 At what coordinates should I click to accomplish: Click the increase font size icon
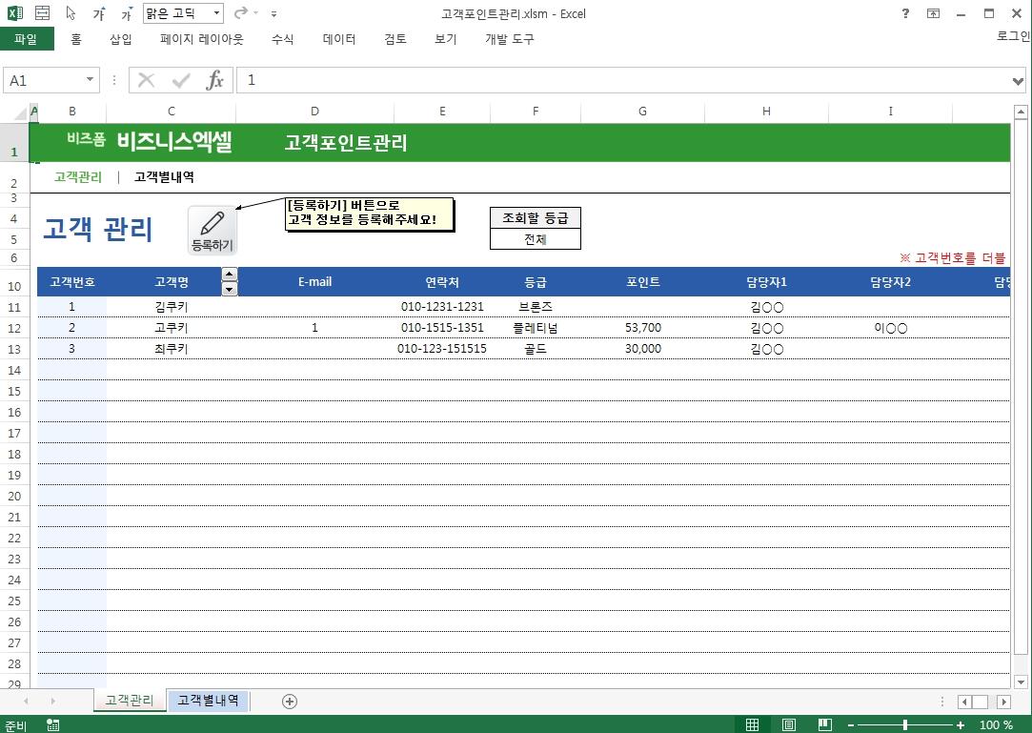(x=99, y=14)
